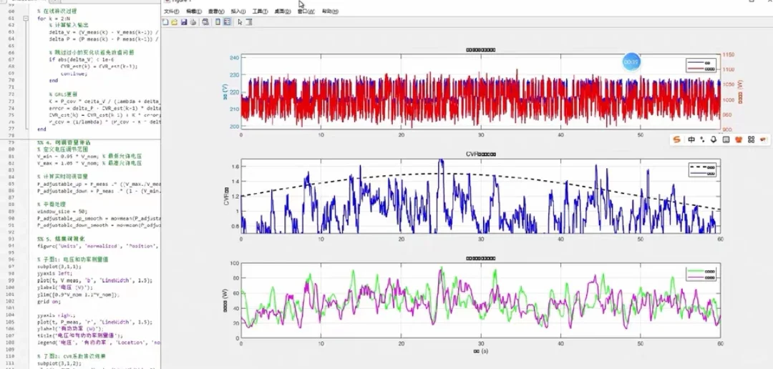Image resolution: width=773 pixels, height=369 pixels.
Task: Toggle the Insert Legend toolbar icon
Action: 228,22
